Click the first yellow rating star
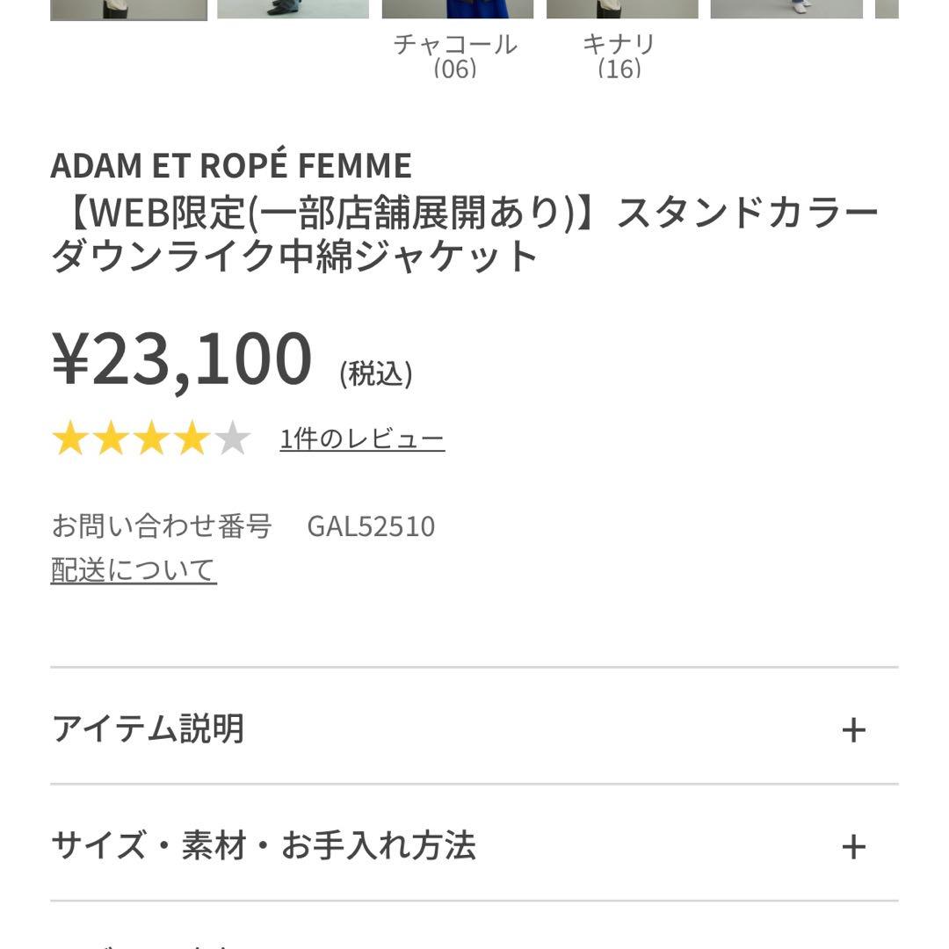The height and width of the screenshot is (949, 949). pyautogui.click(x=69, y=438)
